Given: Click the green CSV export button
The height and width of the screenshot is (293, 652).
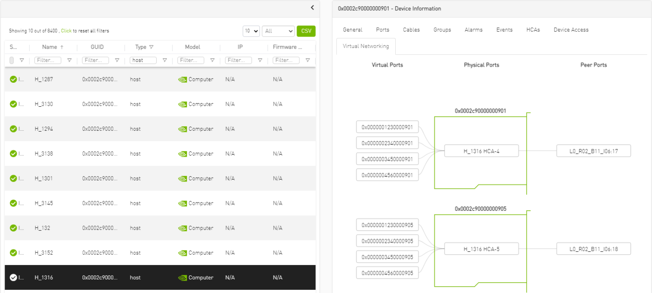Looking at the screenshot, I should (x=306, y=31).
